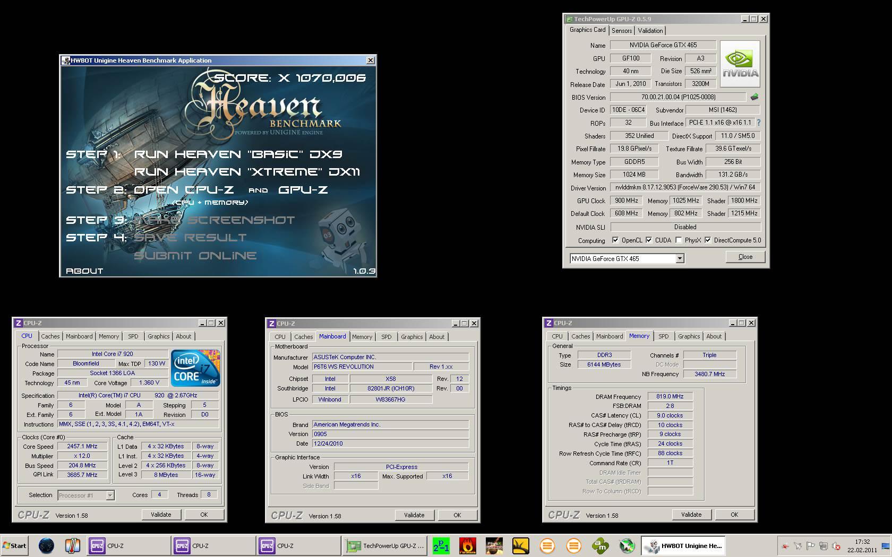The image size is (892, 557).
Task: Click the muted volume tray icon
Action: tap(836, 546)
